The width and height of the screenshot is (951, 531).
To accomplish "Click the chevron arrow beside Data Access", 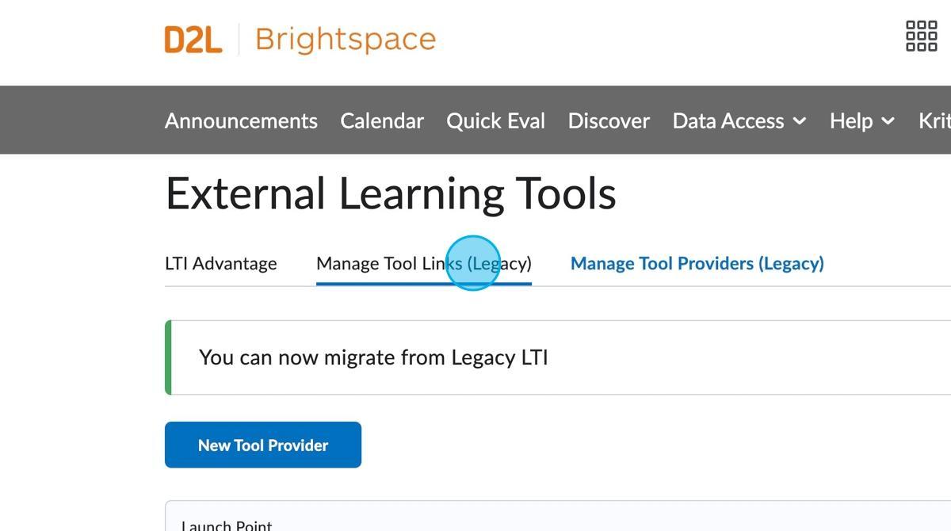I will 800,121.
